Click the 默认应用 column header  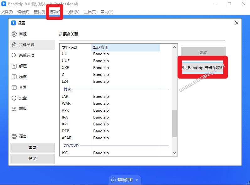(x=126, y=47)
